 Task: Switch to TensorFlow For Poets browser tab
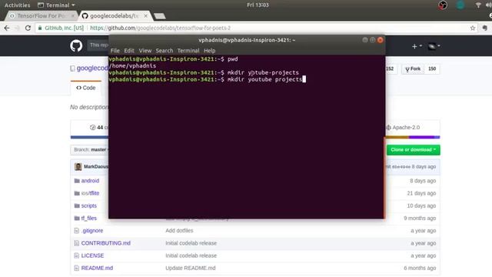(x=41, y=15)
